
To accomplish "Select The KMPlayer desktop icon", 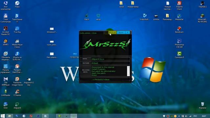I will 6,81.
